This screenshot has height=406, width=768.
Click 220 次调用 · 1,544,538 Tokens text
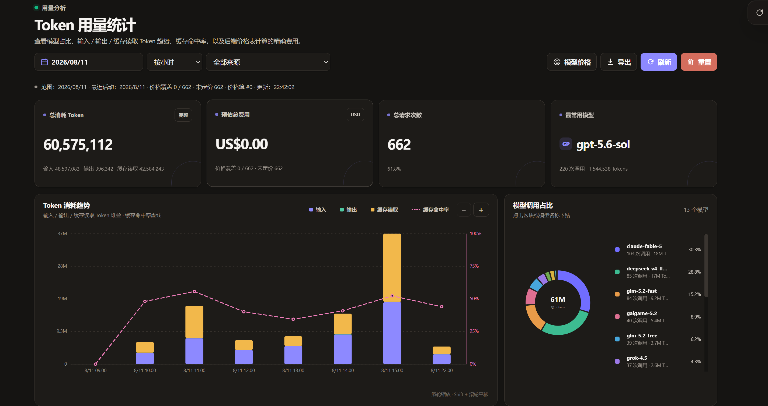pos(593,169)
